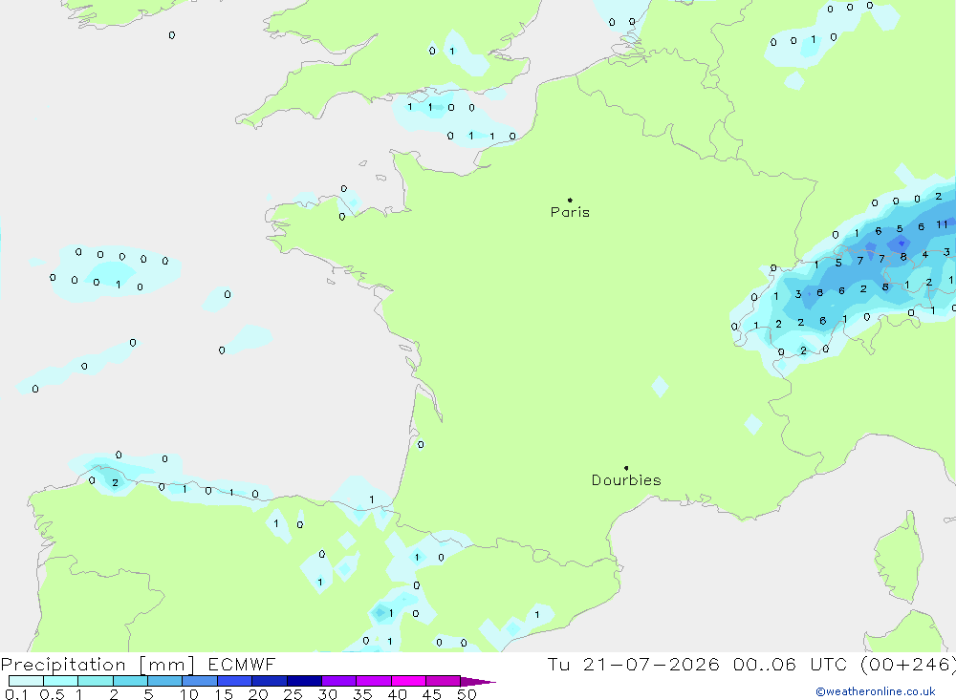Screen dimensions: 956x700
Task: Click the 11 precipitation value over Alps
Action: [x=942, y=224]
